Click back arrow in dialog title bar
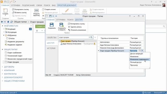Viewport: 167px width, 94px height. [x=53, y=16]
